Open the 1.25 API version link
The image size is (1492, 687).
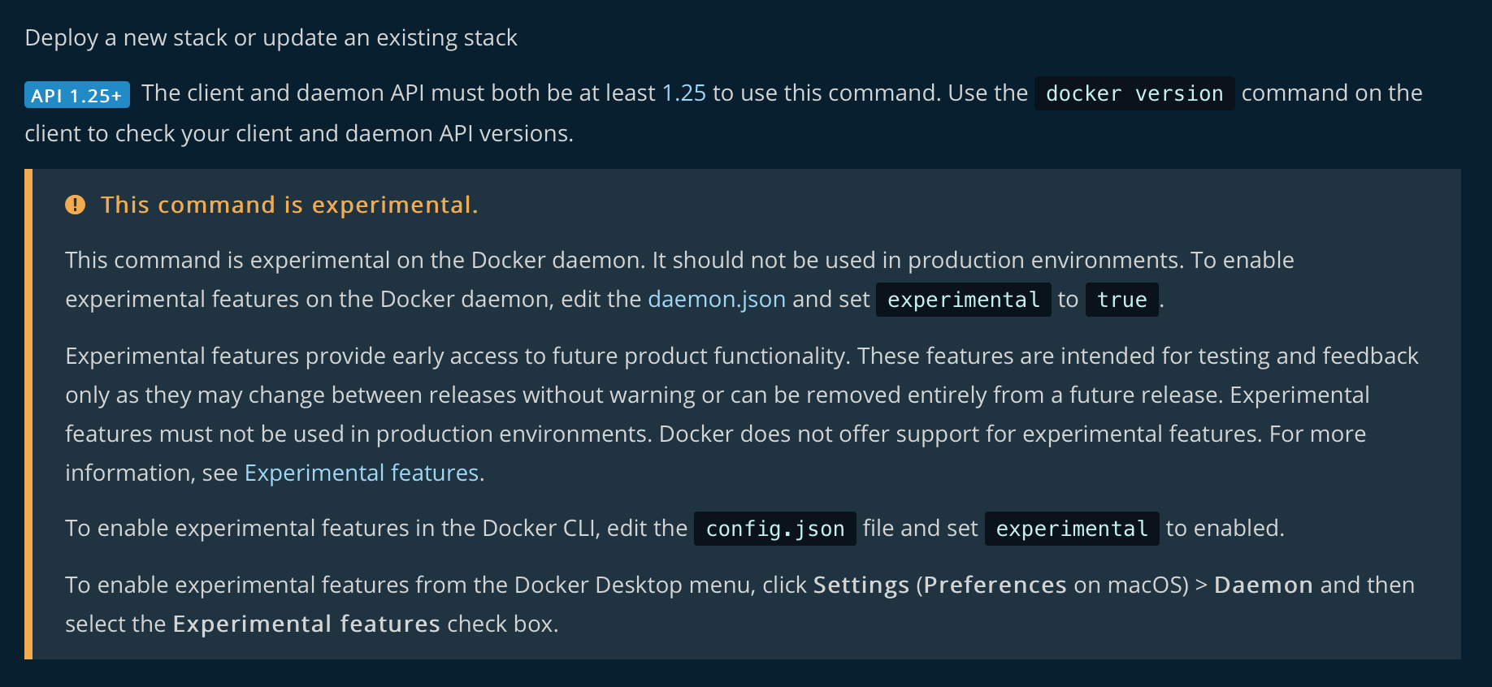(x=683, y=93)
